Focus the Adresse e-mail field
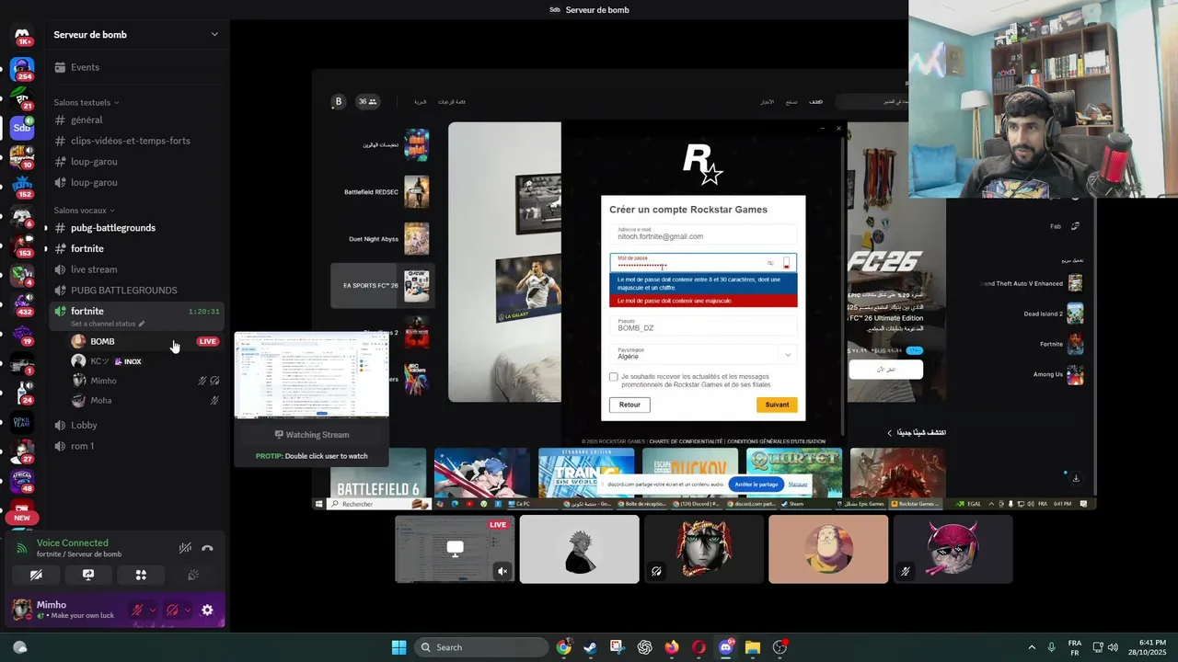 [703, 234]
